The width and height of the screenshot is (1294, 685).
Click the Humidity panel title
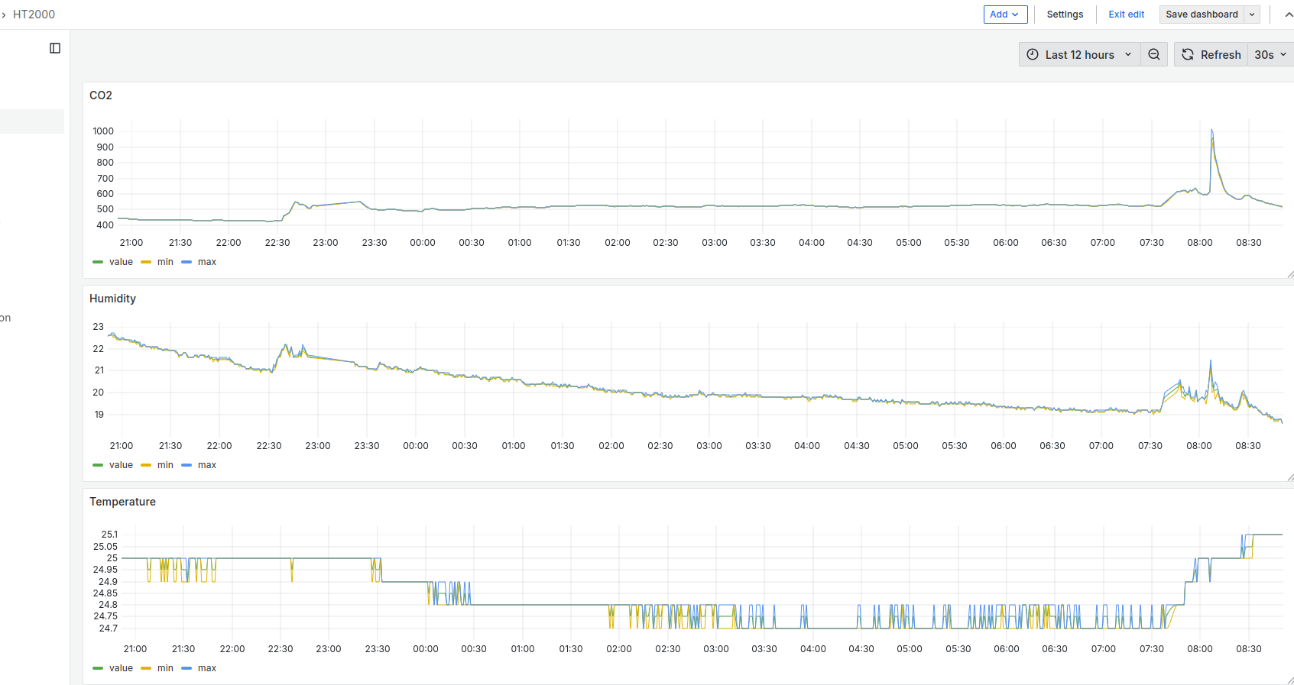pos(112,299)
